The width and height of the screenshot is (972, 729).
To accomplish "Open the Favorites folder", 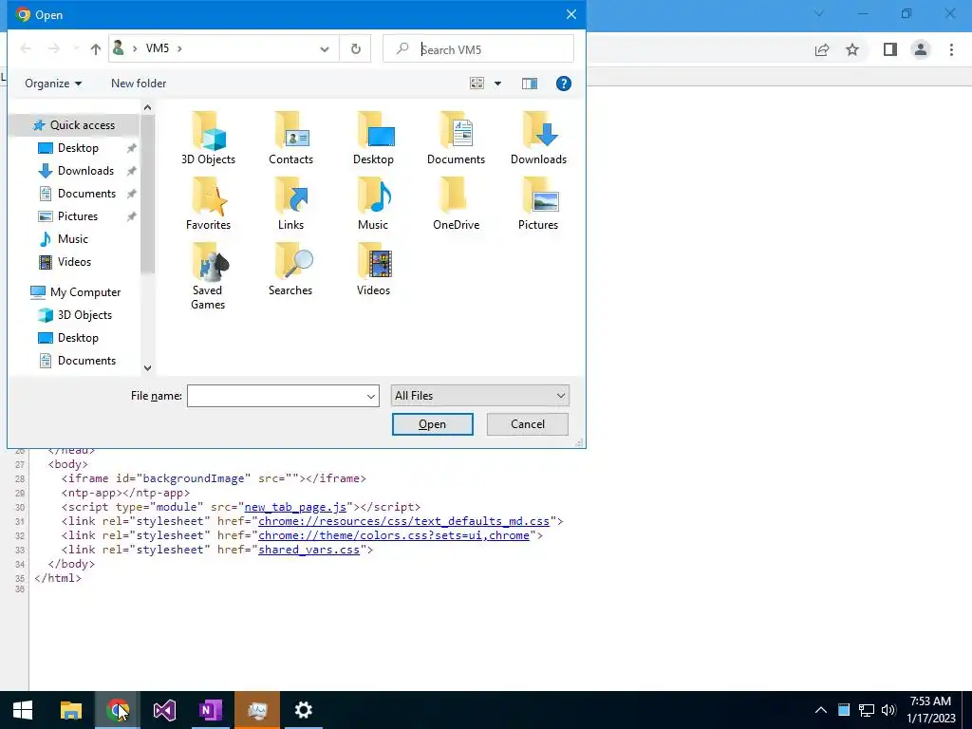I will click(x=208, y=204).
